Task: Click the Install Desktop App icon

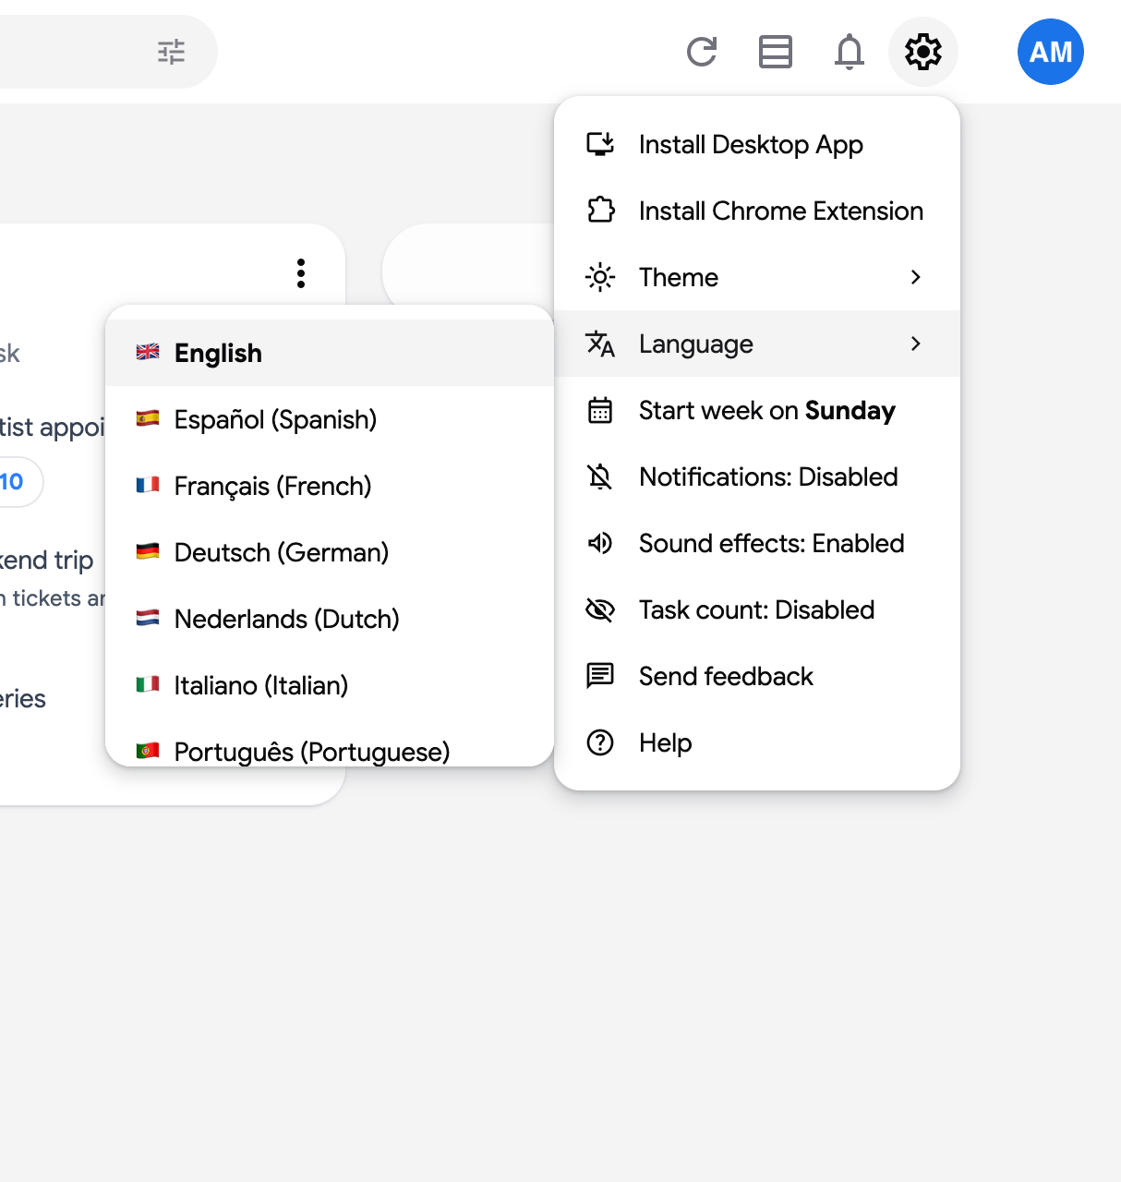Action: coord(600,144)
